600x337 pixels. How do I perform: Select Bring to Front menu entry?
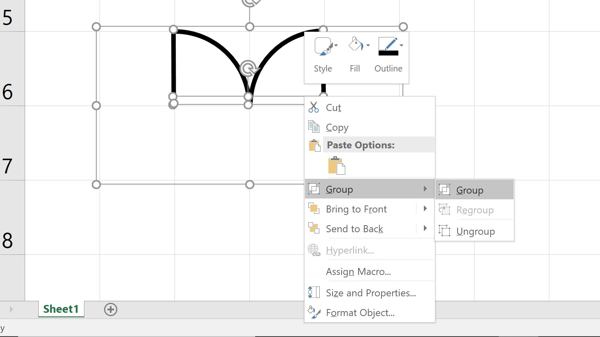tap(370, 209)
